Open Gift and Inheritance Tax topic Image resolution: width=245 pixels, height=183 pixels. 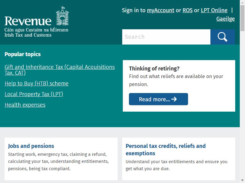(60, 70)
